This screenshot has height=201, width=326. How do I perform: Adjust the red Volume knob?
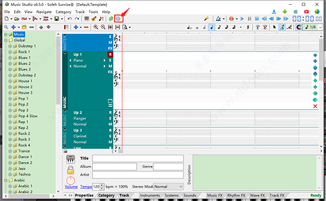point(71,181)
